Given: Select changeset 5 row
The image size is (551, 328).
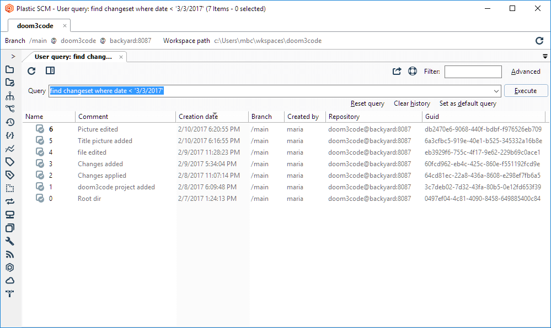Looking at the screenshot, I should coord(284,141).
